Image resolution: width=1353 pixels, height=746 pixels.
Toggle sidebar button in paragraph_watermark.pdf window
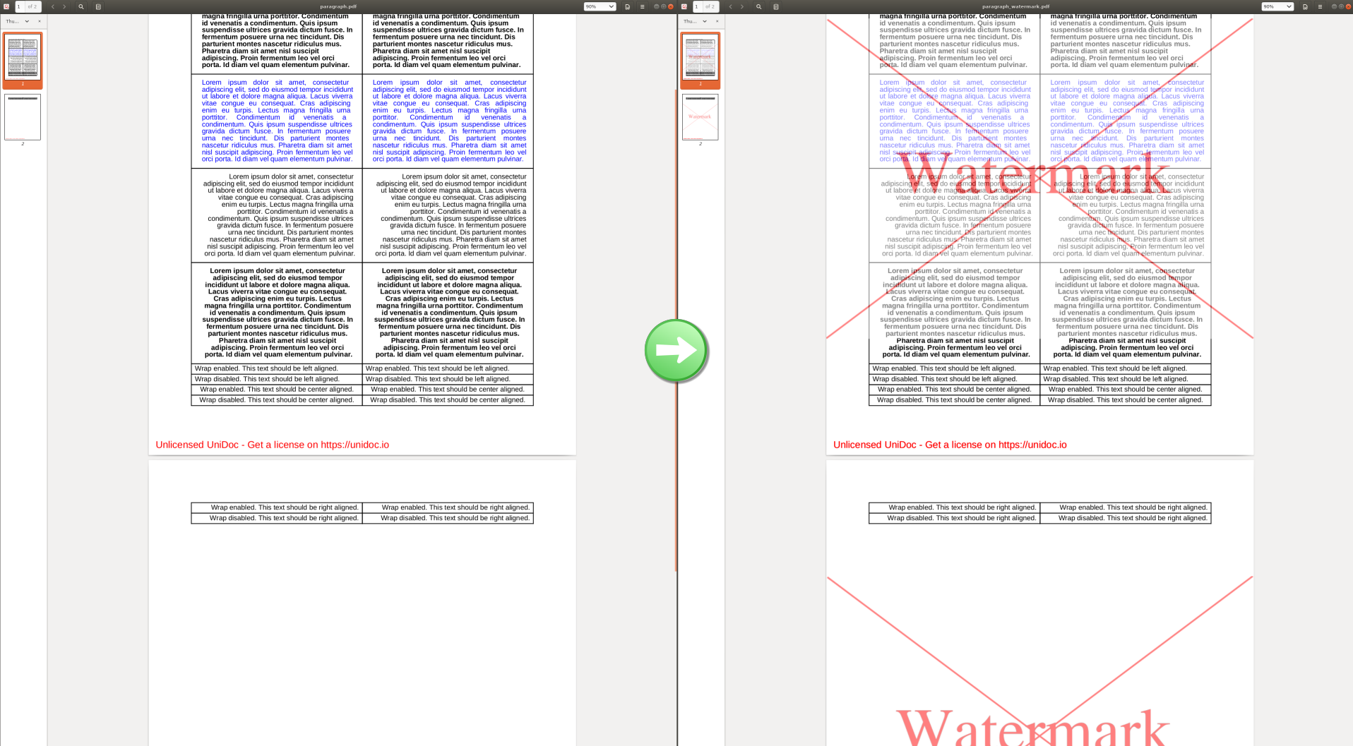pos(776,6)
